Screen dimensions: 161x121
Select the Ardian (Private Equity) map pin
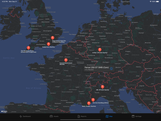point(100,50)
